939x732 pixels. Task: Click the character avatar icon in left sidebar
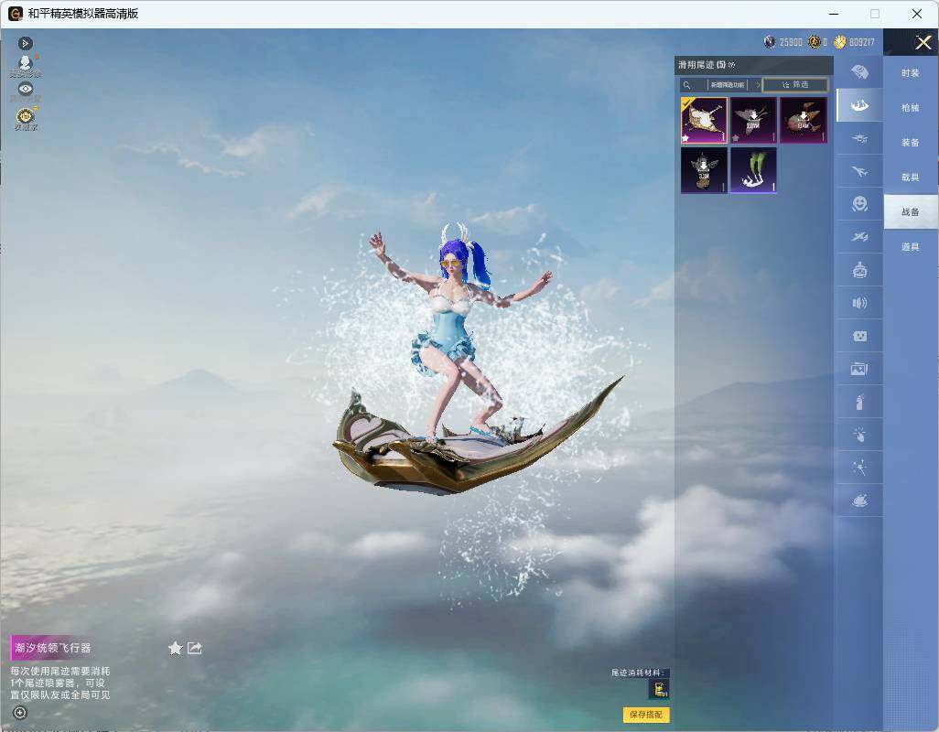(x=25, y=63)
